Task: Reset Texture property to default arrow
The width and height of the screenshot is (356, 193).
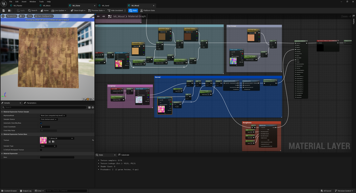Action: pos(93,140)
